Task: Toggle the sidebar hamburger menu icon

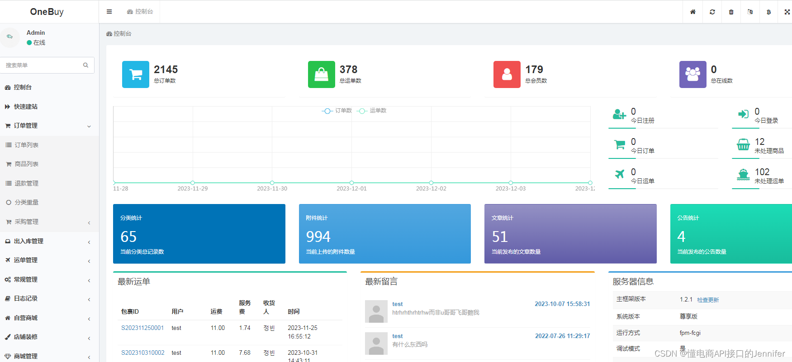Action: [x=109, y=12]
